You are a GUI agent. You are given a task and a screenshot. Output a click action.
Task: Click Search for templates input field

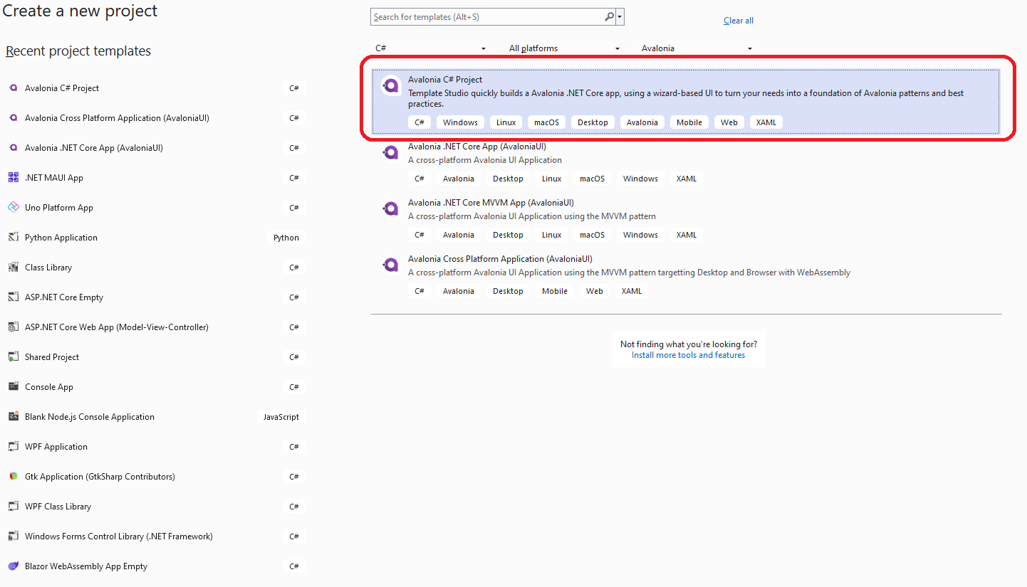487,17
